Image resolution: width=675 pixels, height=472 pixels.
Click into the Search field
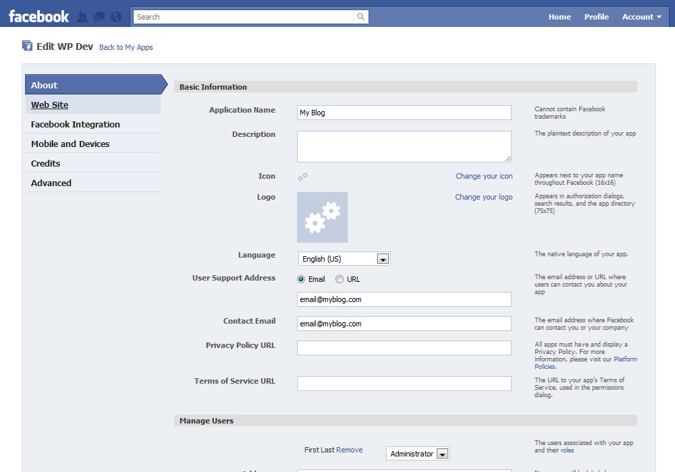click(x=243, y=17)
